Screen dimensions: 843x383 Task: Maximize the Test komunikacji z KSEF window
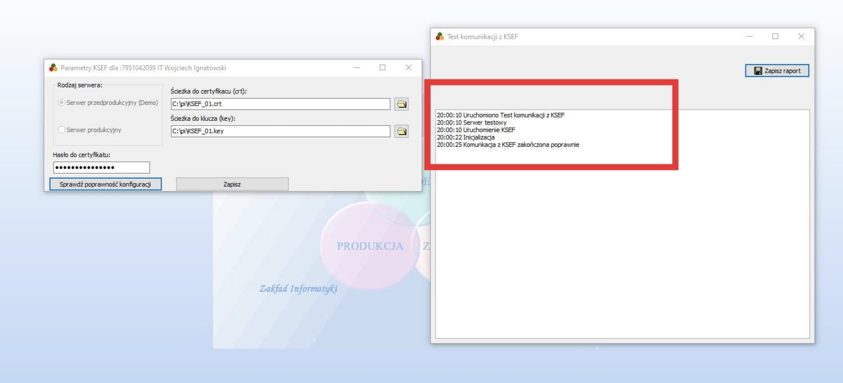pos(775,37)
